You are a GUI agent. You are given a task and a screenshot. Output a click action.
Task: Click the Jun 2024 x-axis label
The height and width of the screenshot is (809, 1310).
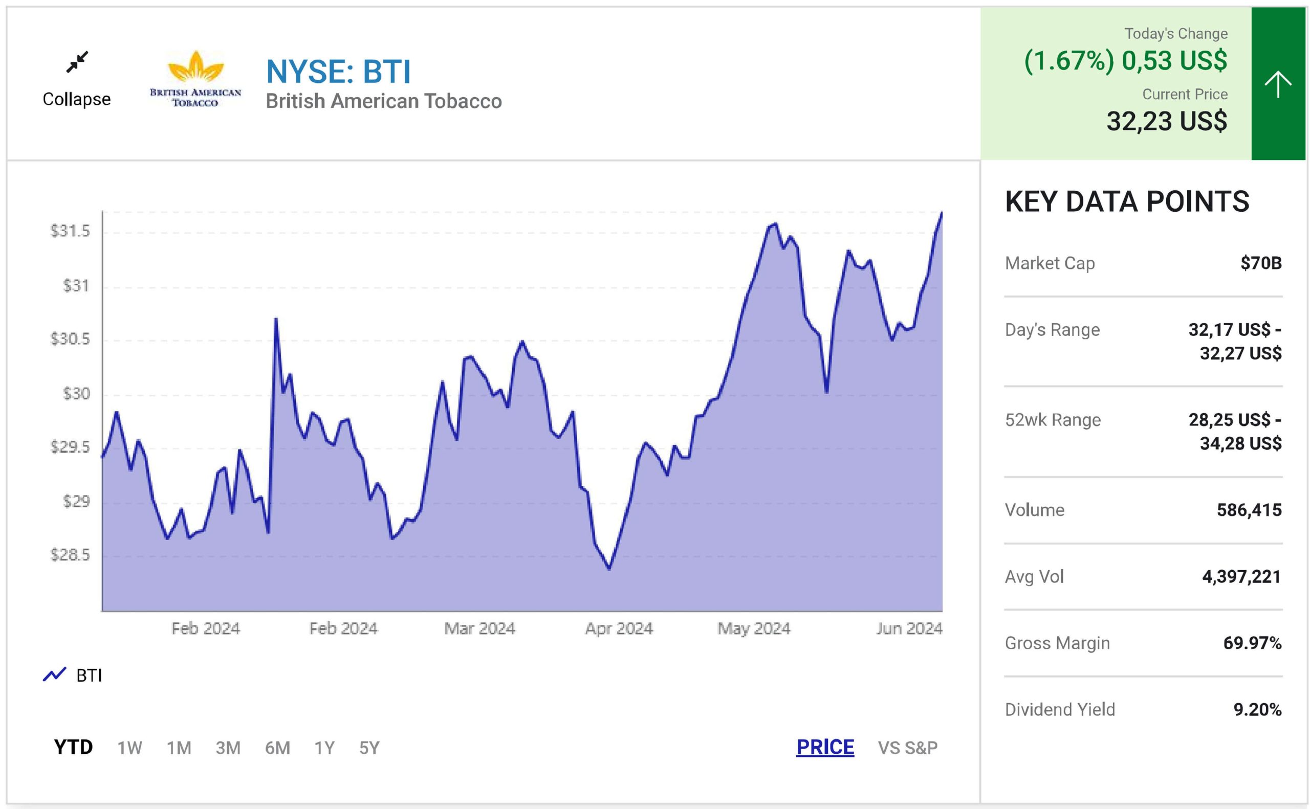tap(909, 628)
